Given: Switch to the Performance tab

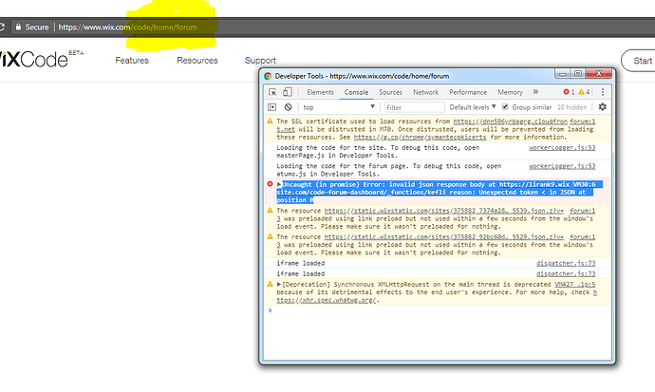Looking at the screenshot, I should pos(468,92).
